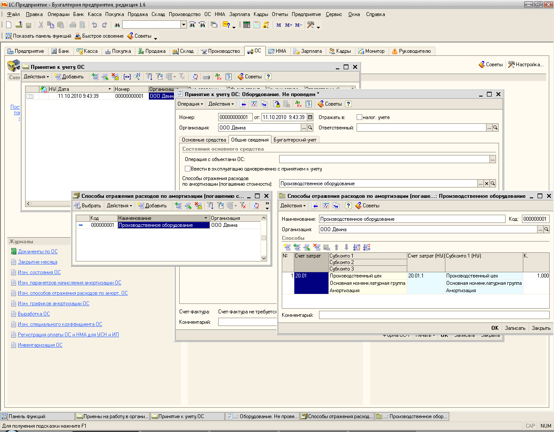Switch to the Панель функций taskbar button
The height and width of the screenshot is (432, 554).
[x=38, y=416]
